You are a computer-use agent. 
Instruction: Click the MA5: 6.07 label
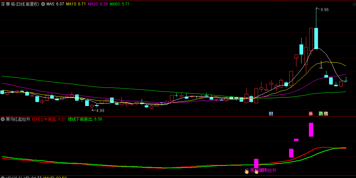coord(56,4)
